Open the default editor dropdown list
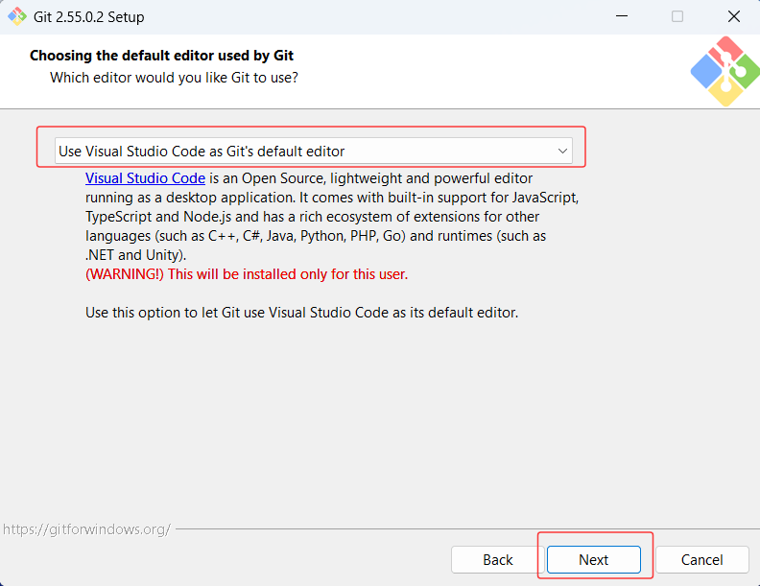Screen dimensions: 760x586 [x=313, y=152]
